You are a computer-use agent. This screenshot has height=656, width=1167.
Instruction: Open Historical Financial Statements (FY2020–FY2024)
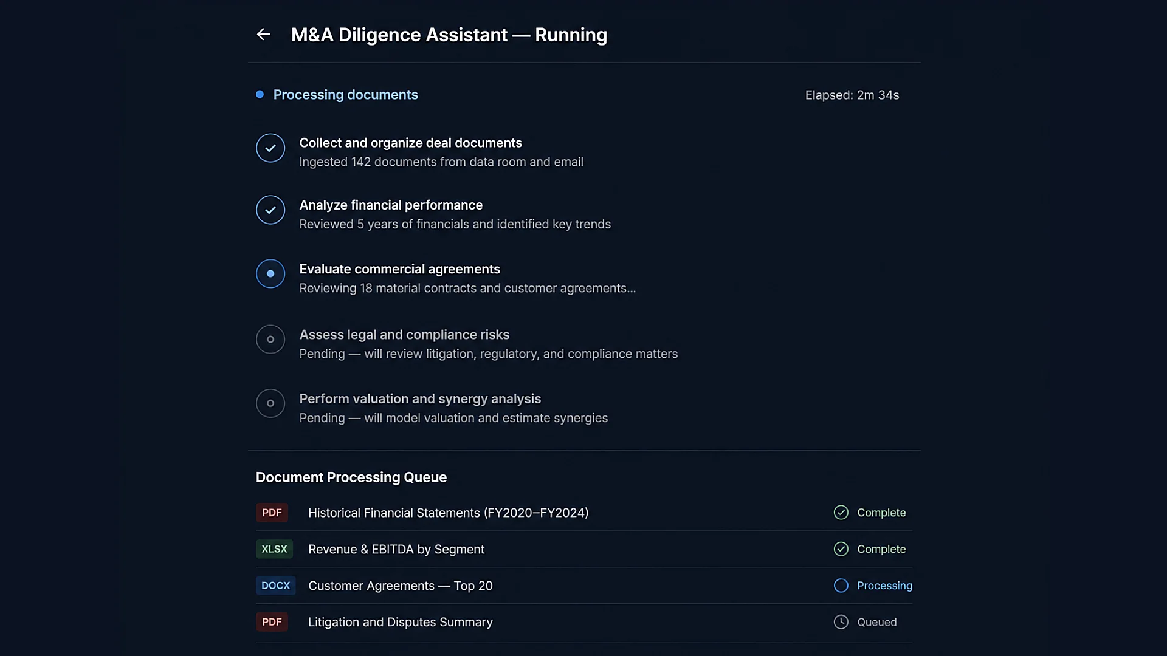[449, 513]
